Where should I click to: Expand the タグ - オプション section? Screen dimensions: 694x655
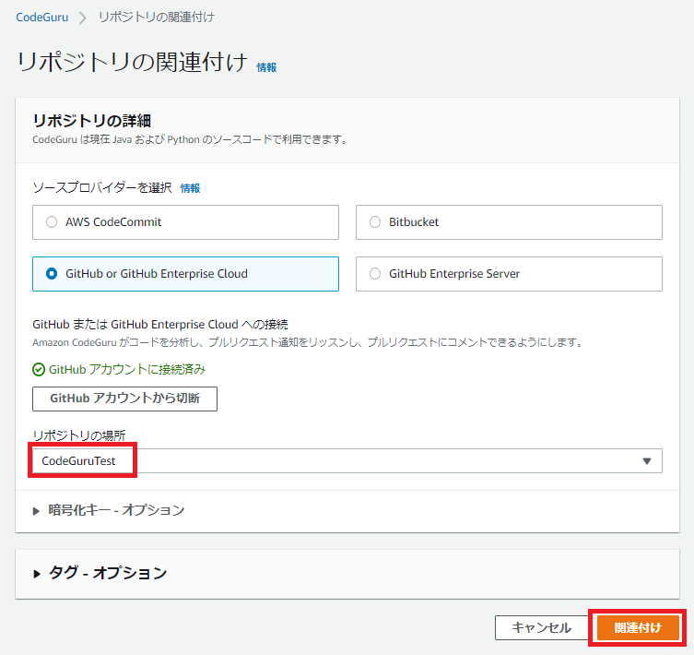click(x=100, y=573)
